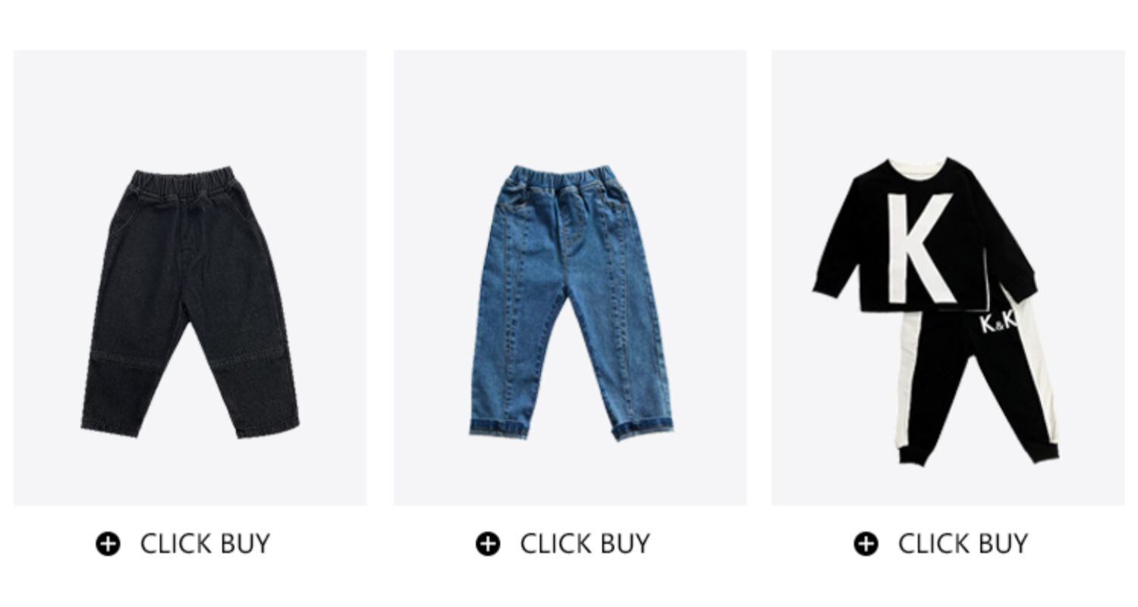View the black K sweatshirt
Image resolution: width=1138 pixels, height=607 pixels.
925,235
